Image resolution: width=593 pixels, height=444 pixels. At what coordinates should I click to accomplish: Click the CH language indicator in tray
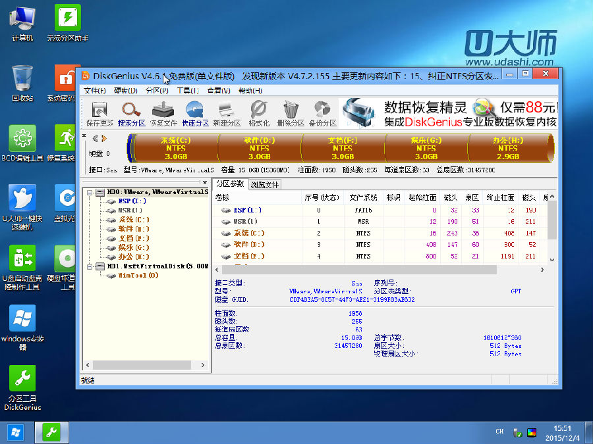[499, 431]
